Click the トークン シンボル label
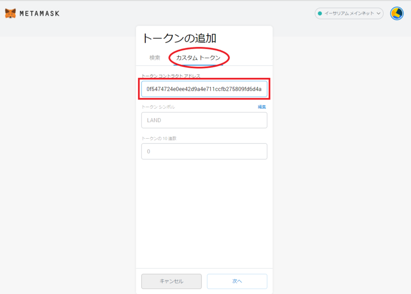Viewport: 411px width, 294px height. tap(158, 107)
